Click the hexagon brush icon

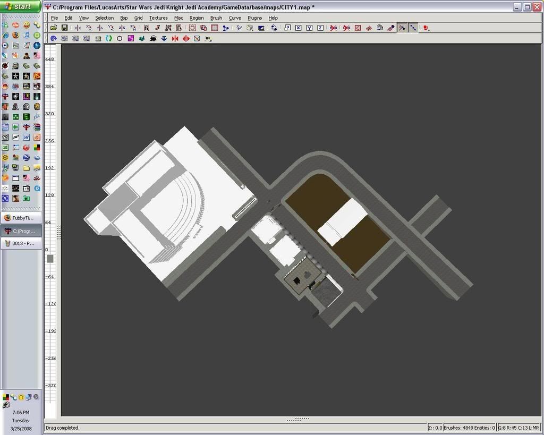(120, 39)
